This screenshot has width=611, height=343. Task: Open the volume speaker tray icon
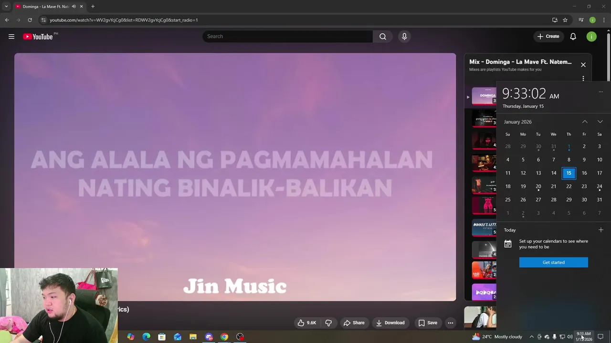[x=569, y=337]
